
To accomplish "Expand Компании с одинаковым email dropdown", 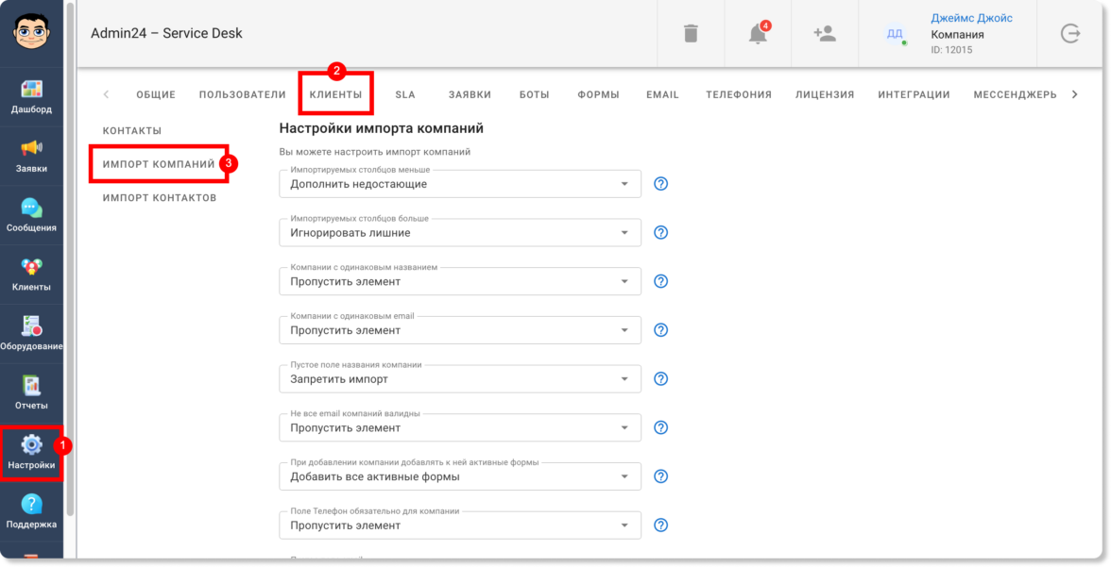I will tap(460, 330).
